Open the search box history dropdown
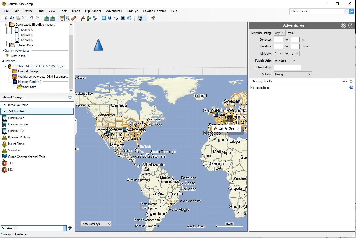This screenshot has height=238, width=356. (x=346, y=11)
